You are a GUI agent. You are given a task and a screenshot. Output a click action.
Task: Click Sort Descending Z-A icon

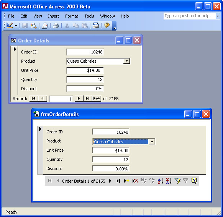coord(169,181)
